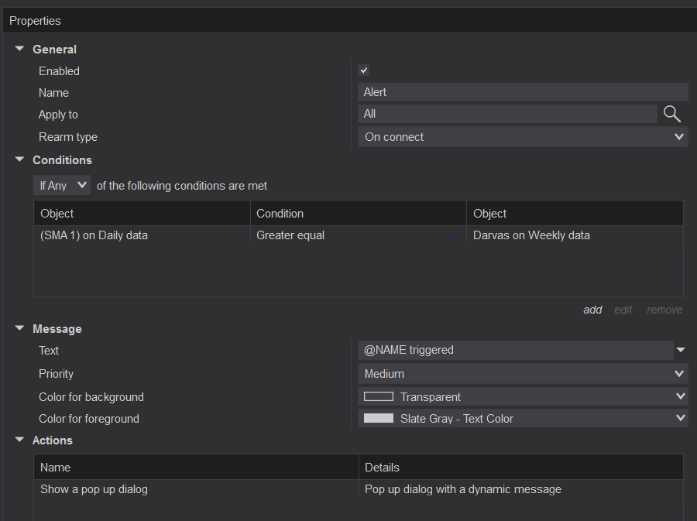Viewport: 697px width, 521px height.
Task: Open the Rearm type dropdown
Action: (679, 137)
